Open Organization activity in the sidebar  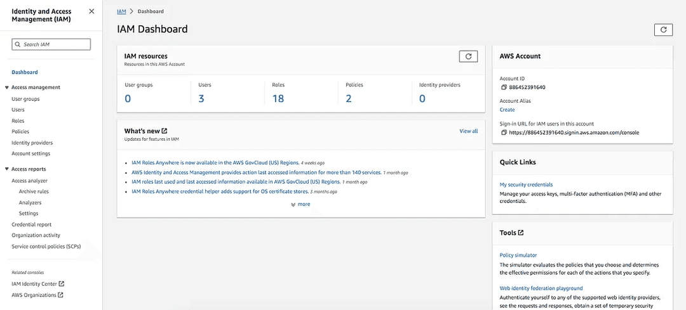pos(36,235)
